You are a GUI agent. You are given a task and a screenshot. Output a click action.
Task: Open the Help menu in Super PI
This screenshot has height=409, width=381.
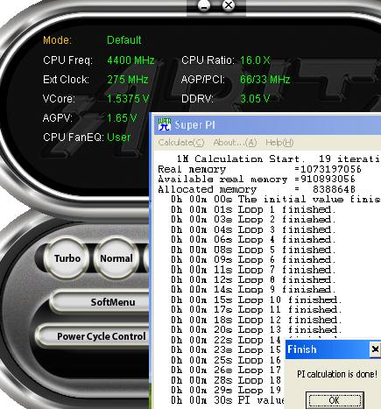[x=279, y=143]
